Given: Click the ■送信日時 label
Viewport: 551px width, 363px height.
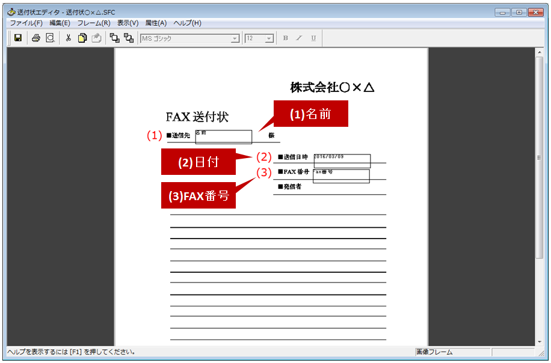Looking at the screenshot, I should (293, 157).
